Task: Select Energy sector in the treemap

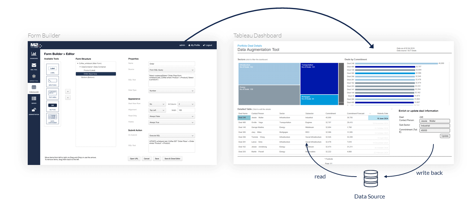Action: 269,95
